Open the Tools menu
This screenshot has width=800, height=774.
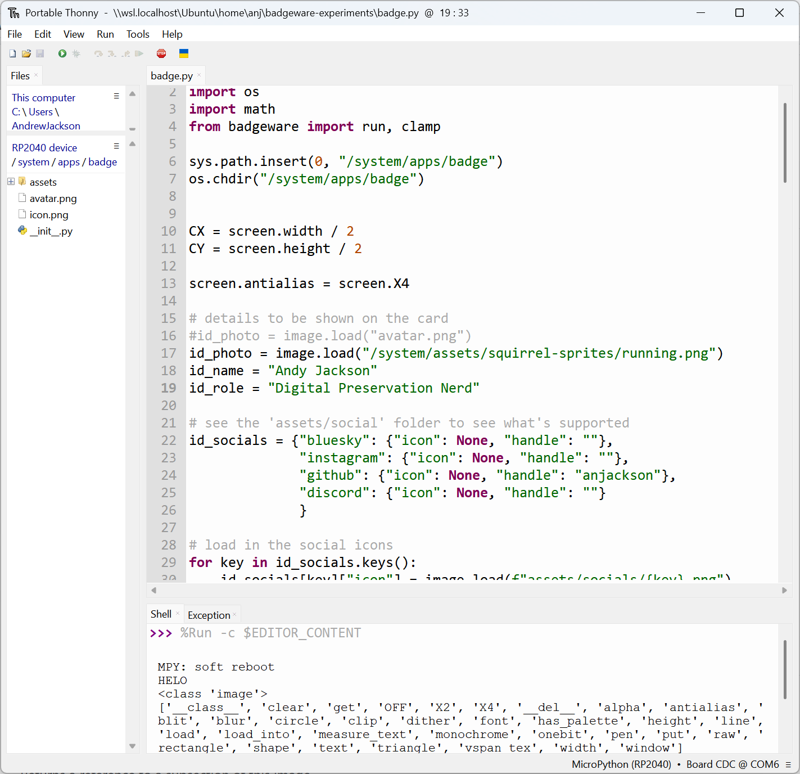coord(138,34)
